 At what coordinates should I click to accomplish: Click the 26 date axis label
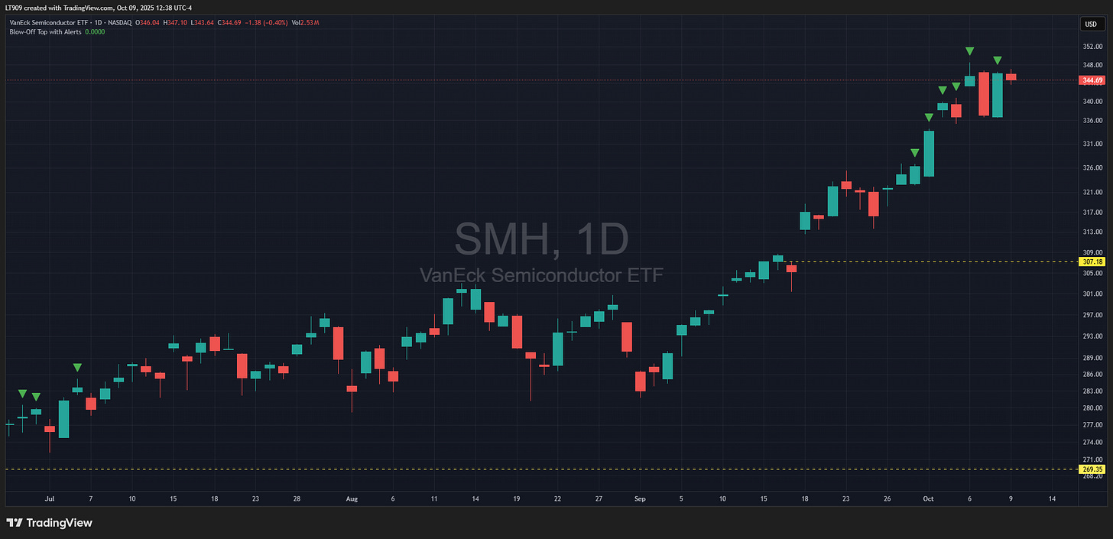click(887, 498)
